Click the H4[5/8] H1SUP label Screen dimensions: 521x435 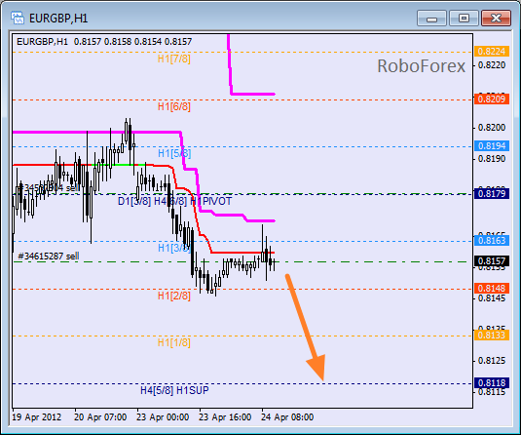click(x=174, y=390)
